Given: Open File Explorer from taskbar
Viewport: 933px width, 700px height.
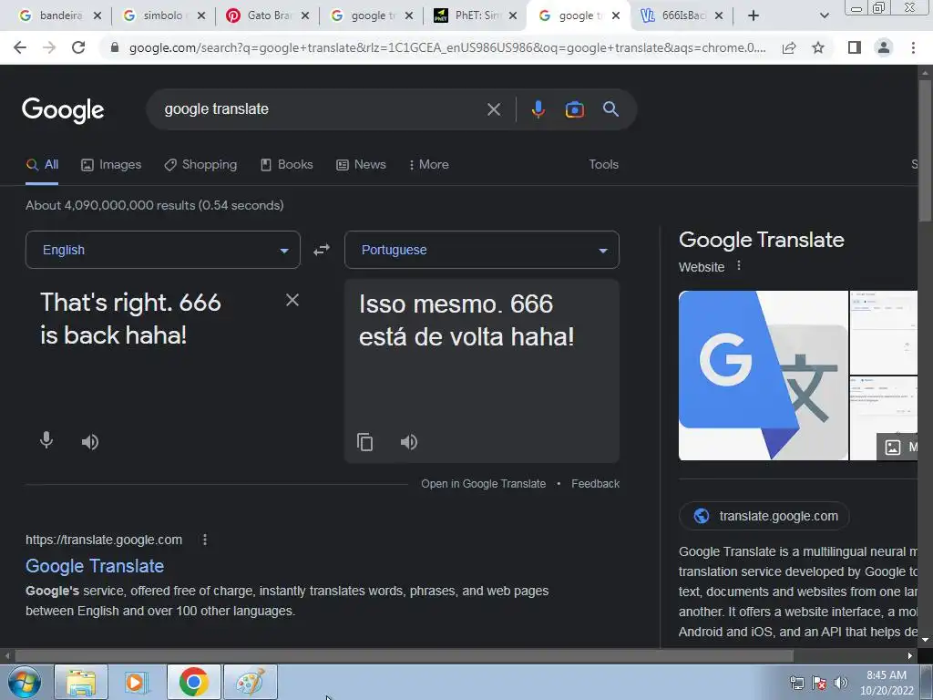Looking at the screenshot, I should click(x=81, y=682).
